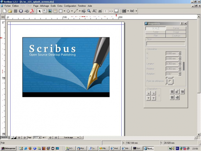Toggle the lock object padlock button
The height and width of the screenshot is (151, 201).
click(177, 92)
